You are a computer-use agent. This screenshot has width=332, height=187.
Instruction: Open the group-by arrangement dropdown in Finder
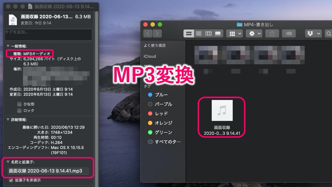(234, 34)
